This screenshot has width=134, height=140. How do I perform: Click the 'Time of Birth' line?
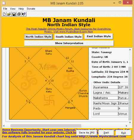(x=109, y=67)
